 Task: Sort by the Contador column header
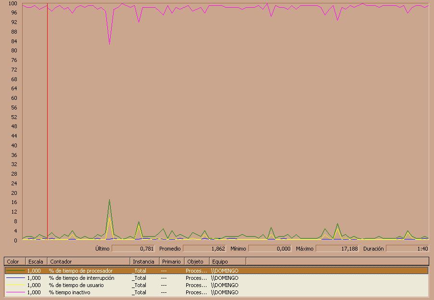89,261
